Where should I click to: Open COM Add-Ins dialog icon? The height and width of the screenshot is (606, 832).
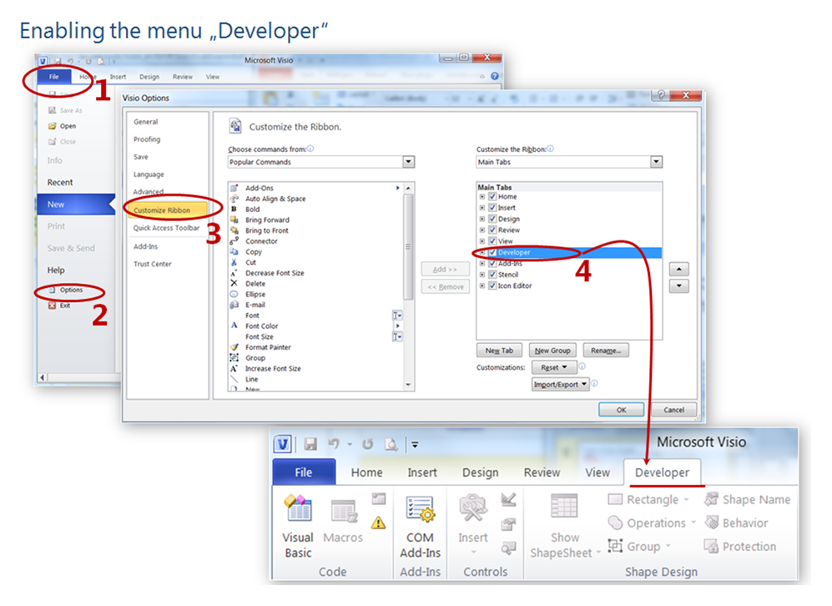coord(421,508)
